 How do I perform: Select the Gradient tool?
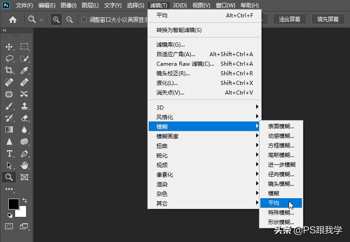click(9, 130)
